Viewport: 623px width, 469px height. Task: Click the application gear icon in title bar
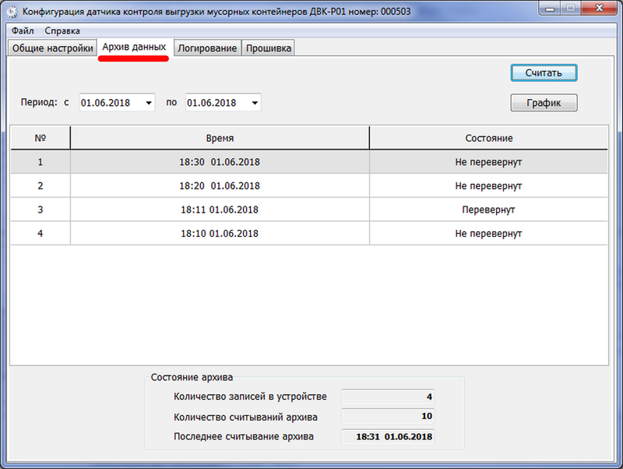pos(12,12)
